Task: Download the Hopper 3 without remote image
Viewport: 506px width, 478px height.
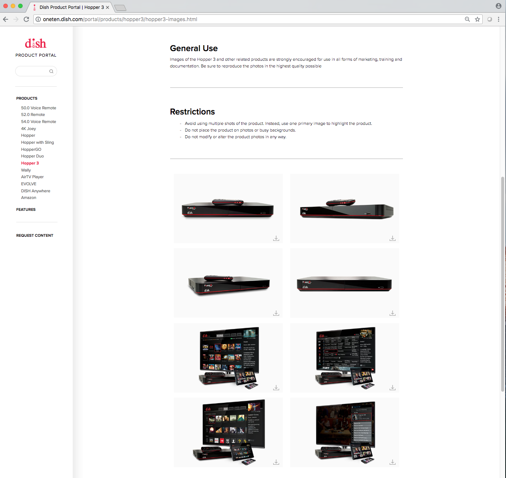Action: click(x=393, y=313)
